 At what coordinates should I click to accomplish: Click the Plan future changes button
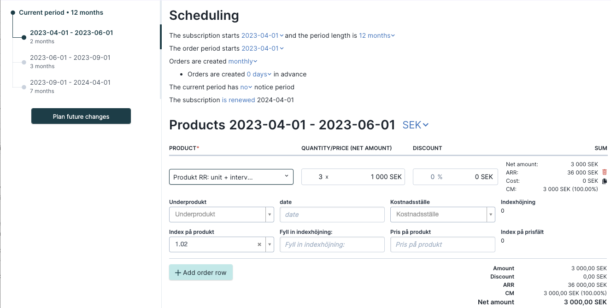[81, 116]
